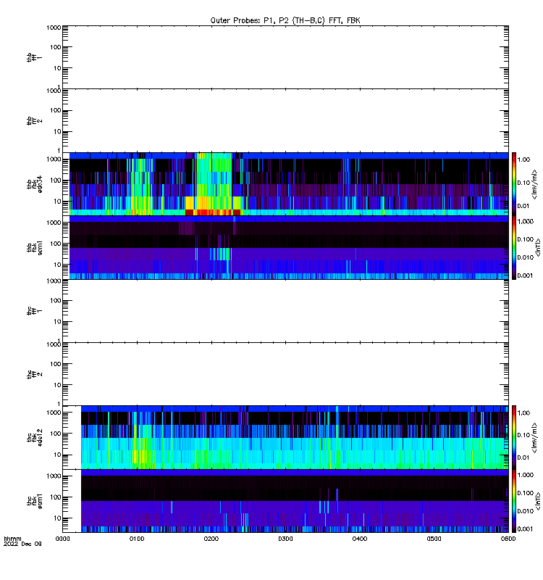Click the 0100 time axis label

(137, 539)
